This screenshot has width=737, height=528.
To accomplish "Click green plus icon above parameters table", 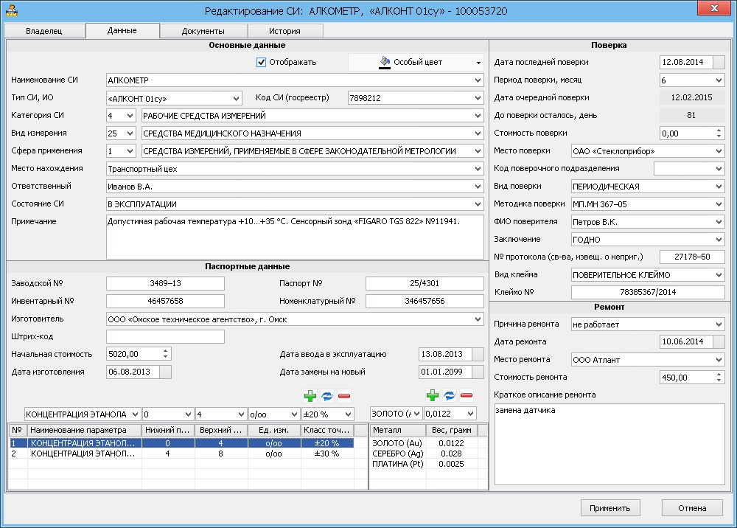I will [310, 396].
